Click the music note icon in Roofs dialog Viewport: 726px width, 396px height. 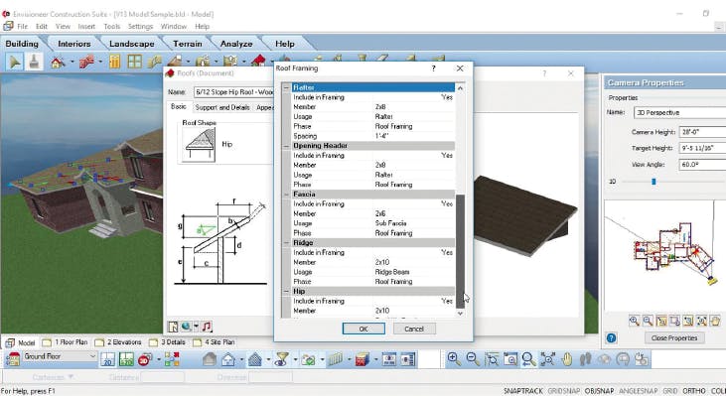coord(207,327)
